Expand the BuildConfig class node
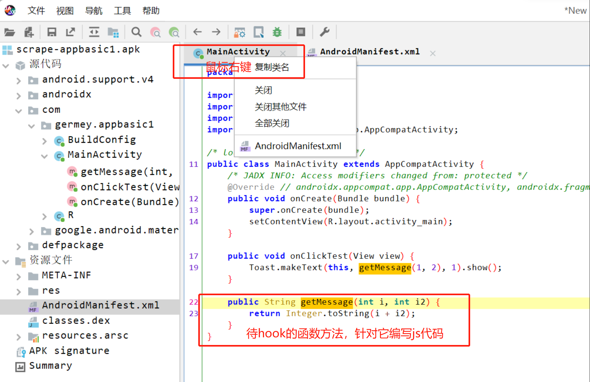Viewport: 590px width, 382px height. click(45, 141)
